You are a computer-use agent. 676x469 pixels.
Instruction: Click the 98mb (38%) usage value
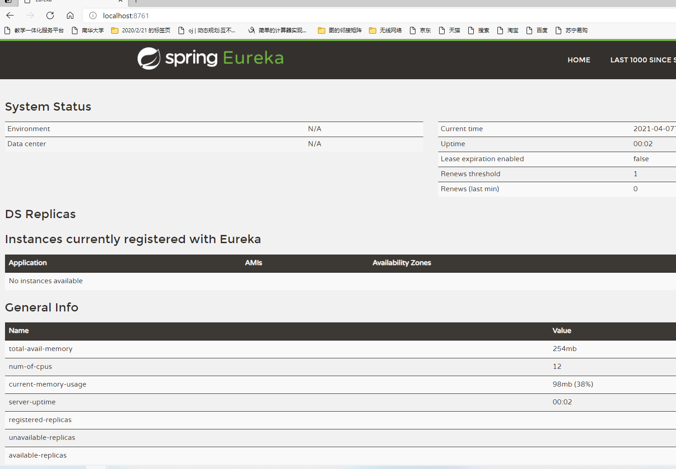[573, 384]
